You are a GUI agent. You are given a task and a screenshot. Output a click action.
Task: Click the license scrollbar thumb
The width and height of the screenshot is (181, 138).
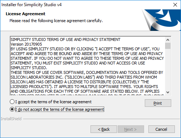coord(168,46)
